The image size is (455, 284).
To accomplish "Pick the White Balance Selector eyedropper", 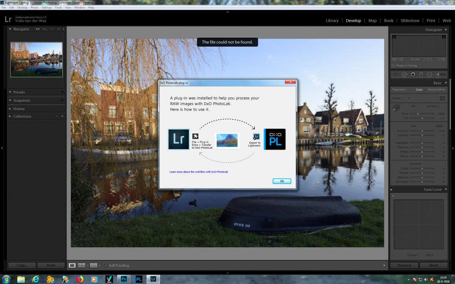I will tap(396, 108).
